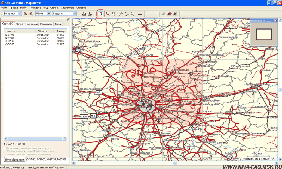Sort map list by Имя column
The image size is (282, 169).
point(20,31)
